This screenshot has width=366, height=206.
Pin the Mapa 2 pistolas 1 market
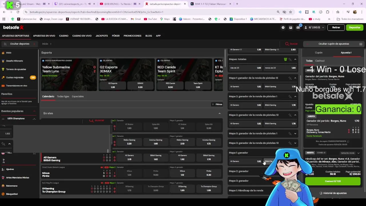click(290, 96)
